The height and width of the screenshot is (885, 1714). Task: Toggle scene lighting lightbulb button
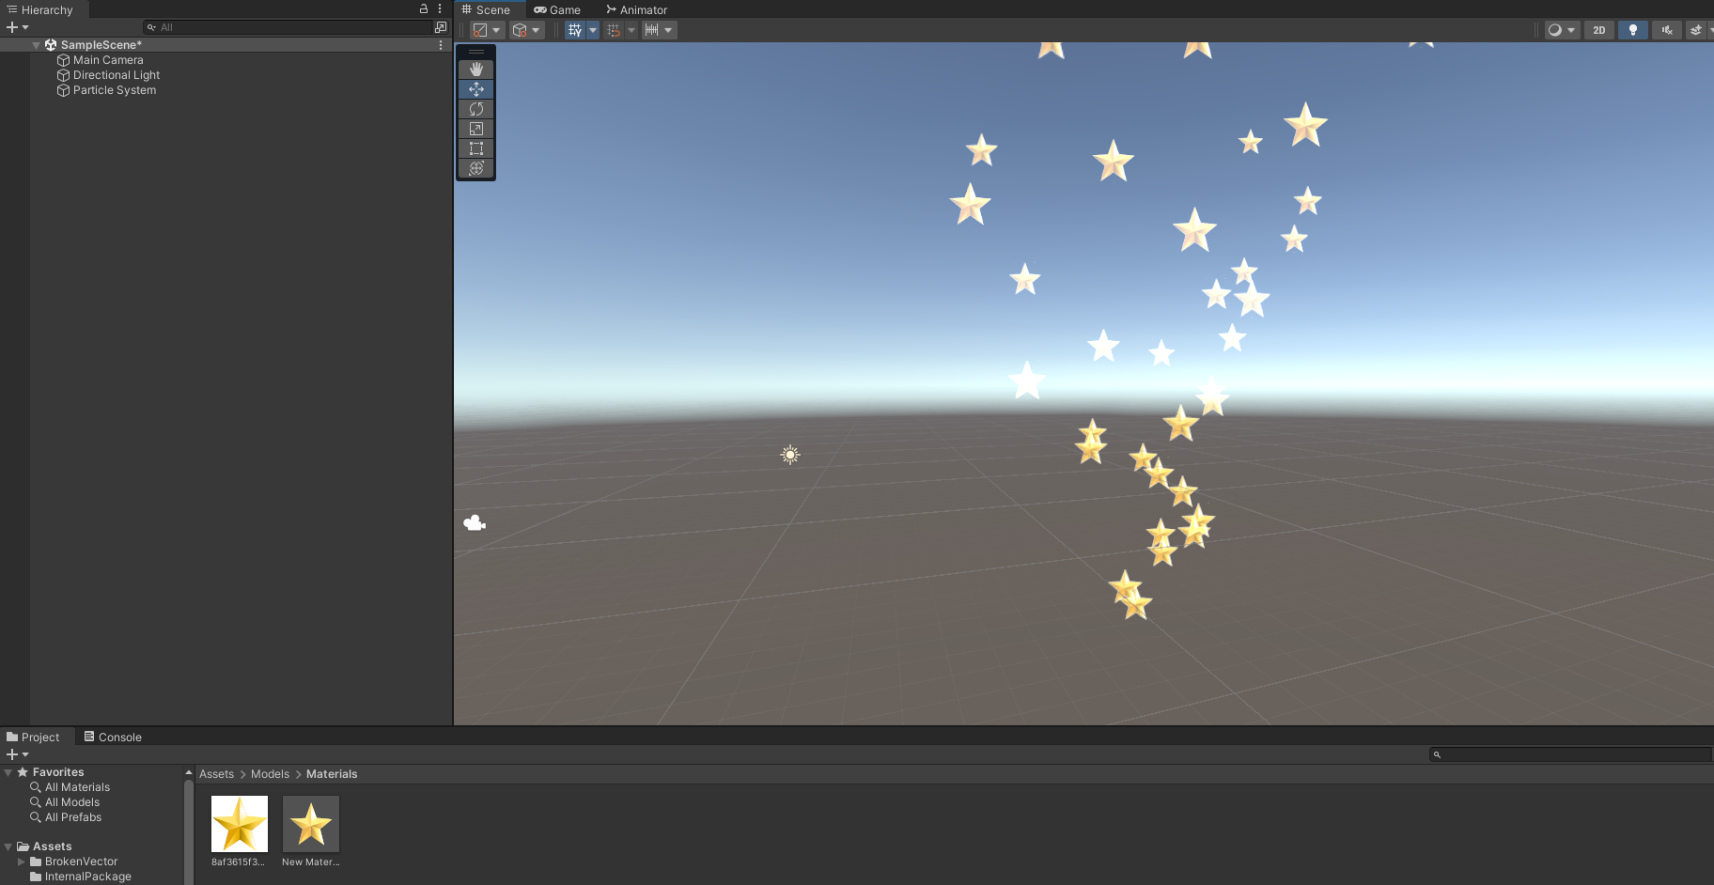[1632, 30]
